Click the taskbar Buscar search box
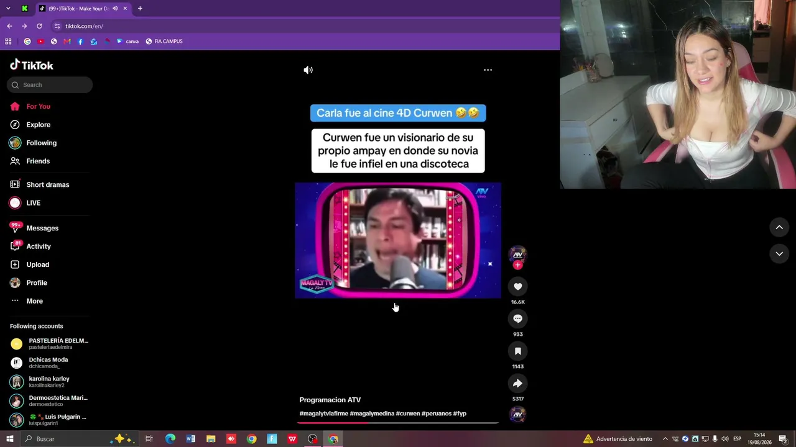 click(x=78, y=439)
